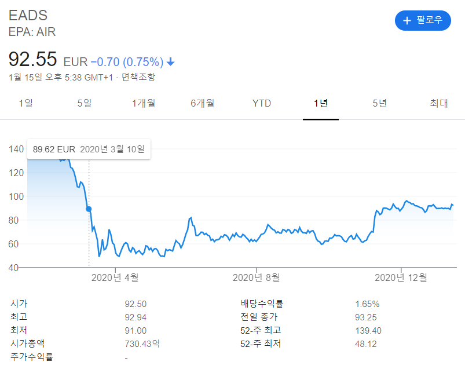Switch to the 1일 range tab

click(x=26, y=103)
